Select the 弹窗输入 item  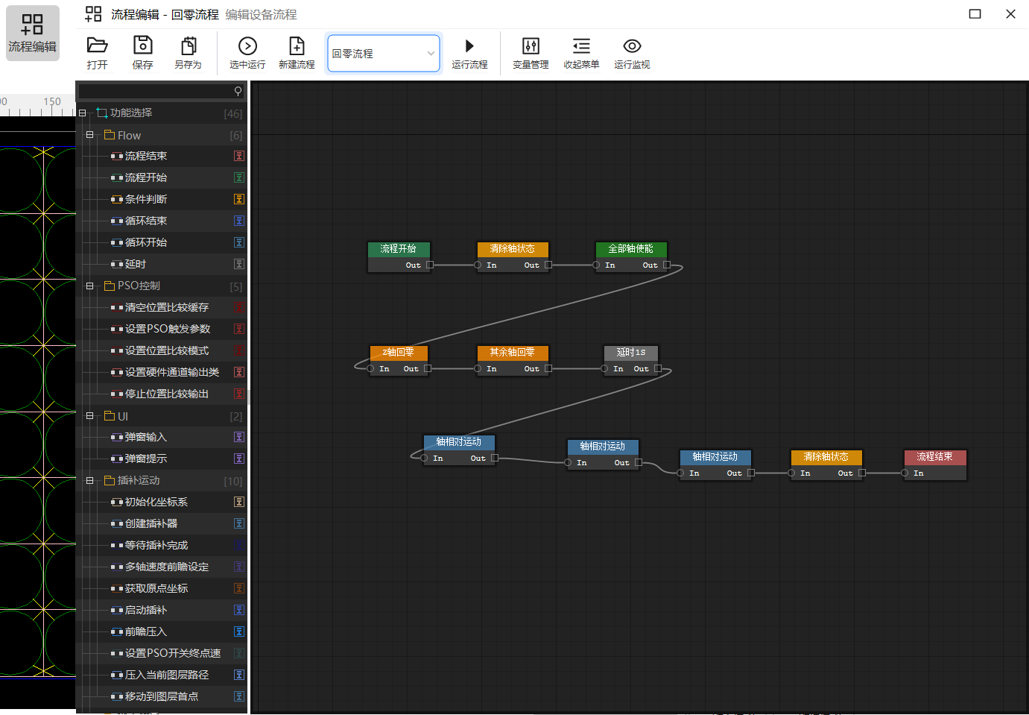pos(146,437)
